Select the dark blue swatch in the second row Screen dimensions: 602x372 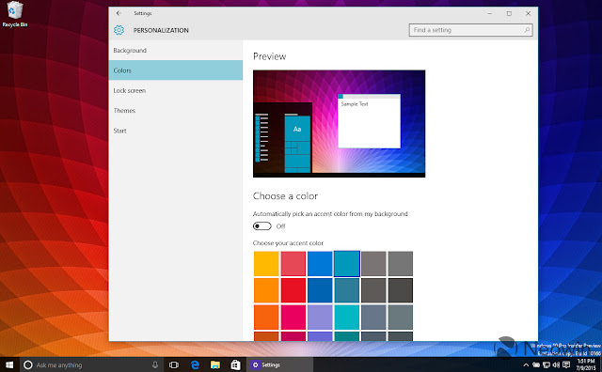click(x=320, y=290)
